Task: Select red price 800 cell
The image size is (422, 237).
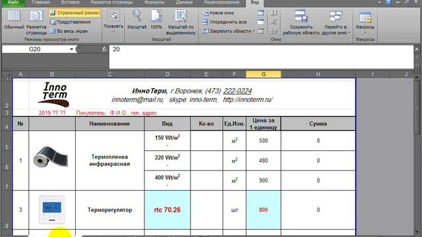Action: coord(264,210)
